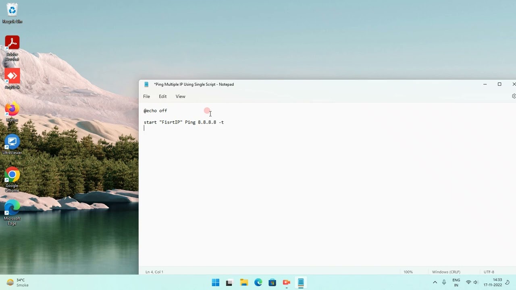The width and height of the screenshot is (516, 290).
Task: Open ENG IN language switcher
Action: coord(456,282)
